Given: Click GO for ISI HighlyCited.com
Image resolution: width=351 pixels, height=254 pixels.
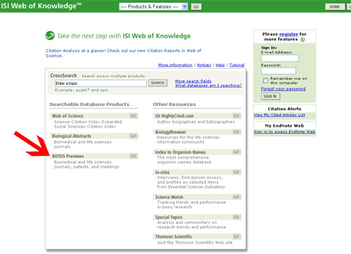Looking at the screenshot, I should click(x=237, y=116).
